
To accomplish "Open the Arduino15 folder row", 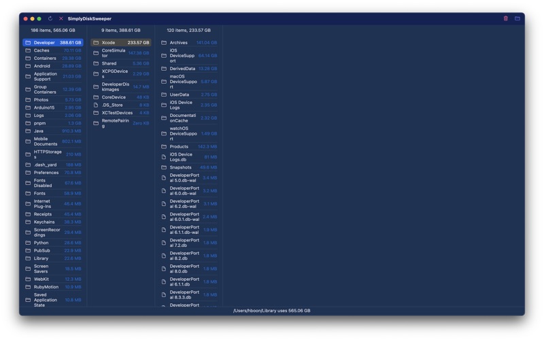I will tap(53, 107).
